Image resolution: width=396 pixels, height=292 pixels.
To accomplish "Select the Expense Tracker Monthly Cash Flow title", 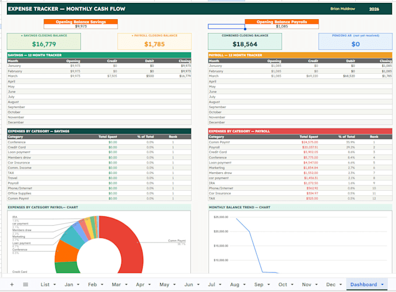I will tap(66, 9).
